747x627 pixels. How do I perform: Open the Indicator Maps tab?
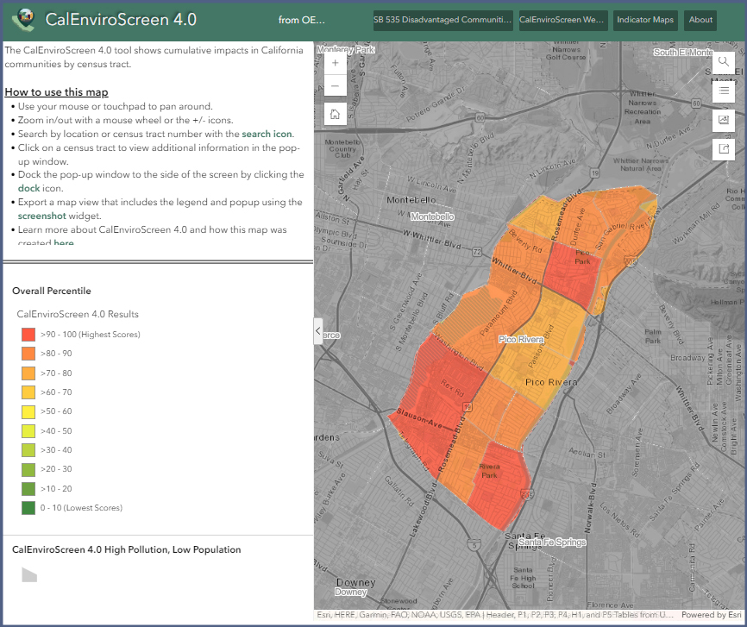(645, 20)
